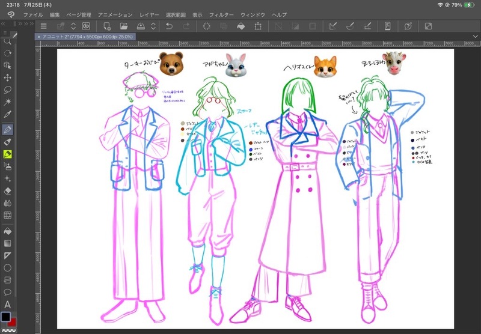Toggle snap to ruler in command bar

tap(332, 26)
